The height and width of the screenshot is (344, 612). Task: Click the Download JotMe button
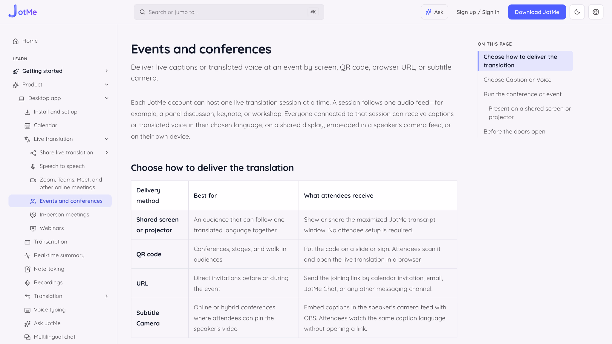tap(537, 12)
